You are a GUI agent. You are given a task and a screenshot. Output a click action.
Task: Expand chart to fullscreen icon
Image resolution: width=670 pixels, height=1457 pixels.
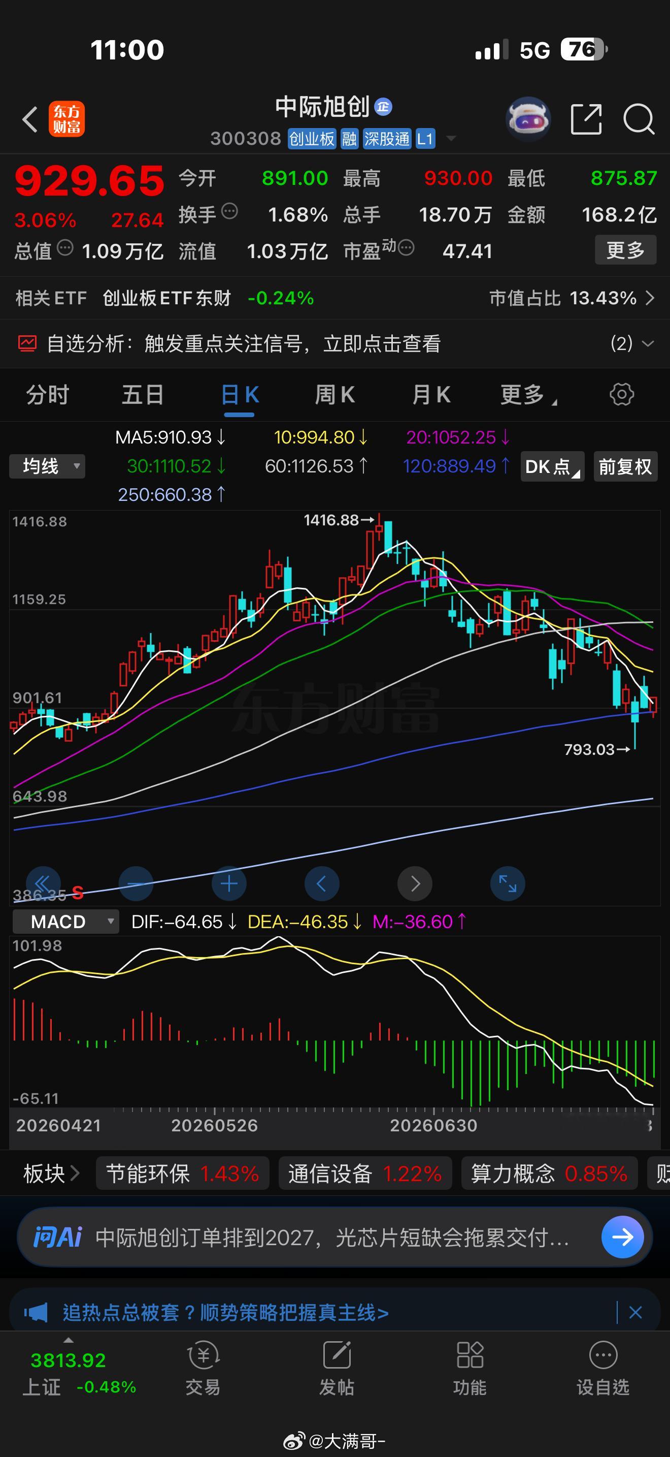pos(507,883)
